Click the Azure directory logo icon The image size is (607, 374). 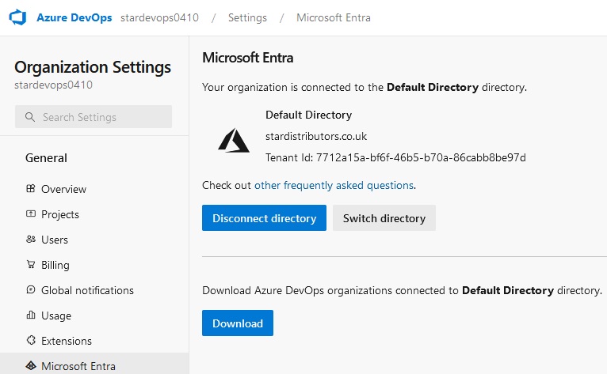[x=234, y=141]
